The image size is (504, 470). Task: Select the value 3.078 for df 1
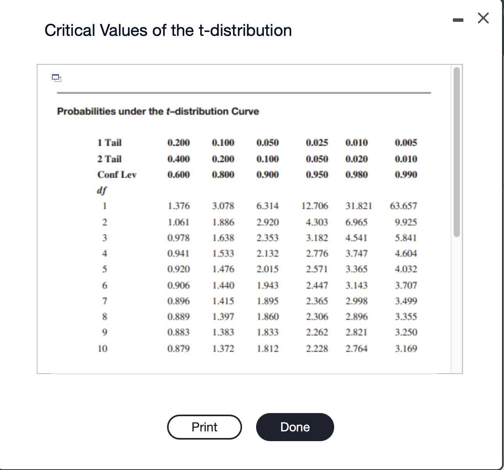pyautogui.click(x=224, y=206)
